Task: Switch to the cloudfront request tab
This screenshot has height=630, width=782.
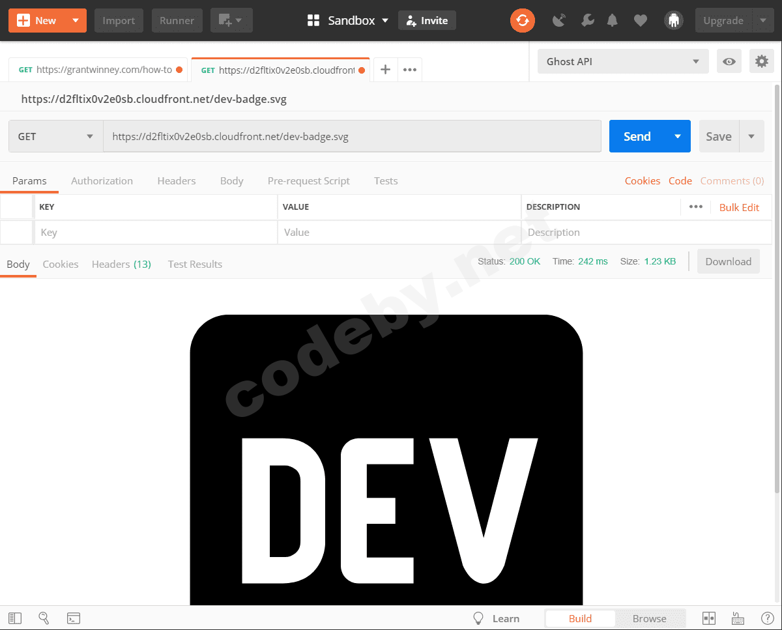Action: click(280, 70)
